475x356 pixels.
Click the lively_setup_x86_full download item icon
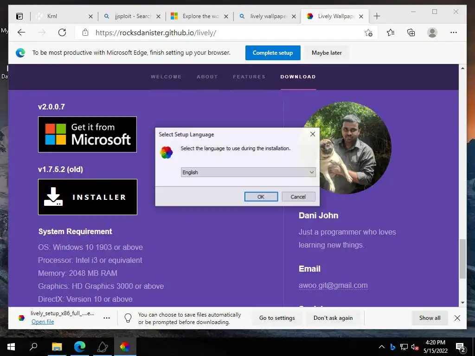(21, 318)
